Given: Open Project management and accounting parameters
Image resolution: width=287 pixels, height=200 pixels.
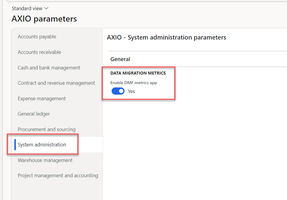Looking at the screenshot, I should pos(58,175).
